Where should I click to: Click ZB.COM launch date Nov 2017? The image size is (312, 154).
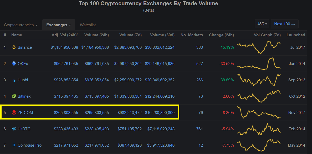(x=297, y=113)
